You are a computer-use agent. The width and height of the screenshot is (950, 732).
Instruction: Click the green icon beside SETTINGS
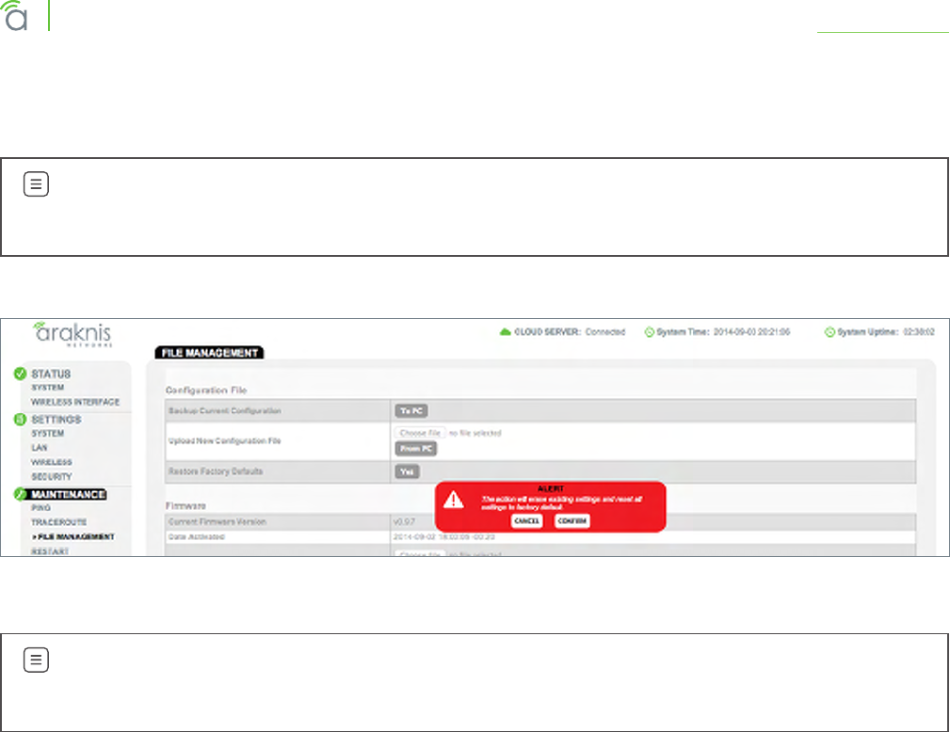click(x=20, y=419)
